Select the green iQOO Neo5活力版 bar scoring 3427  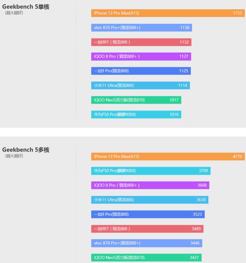pyautogui.click(x=146, y=258)
